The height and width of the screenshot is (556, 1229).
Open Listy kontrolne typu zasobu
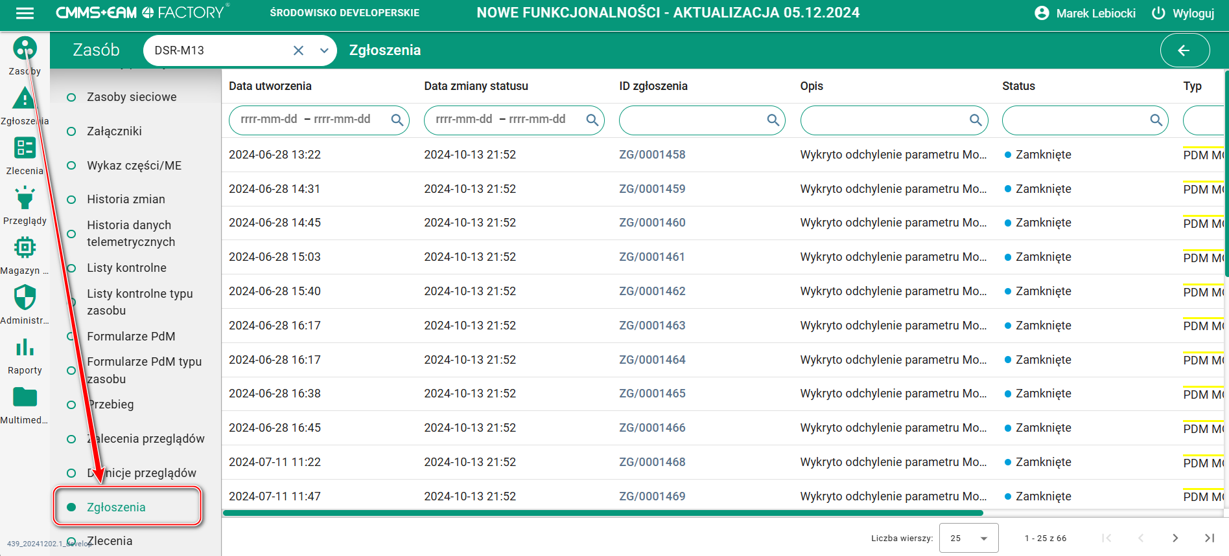point(140,302)
